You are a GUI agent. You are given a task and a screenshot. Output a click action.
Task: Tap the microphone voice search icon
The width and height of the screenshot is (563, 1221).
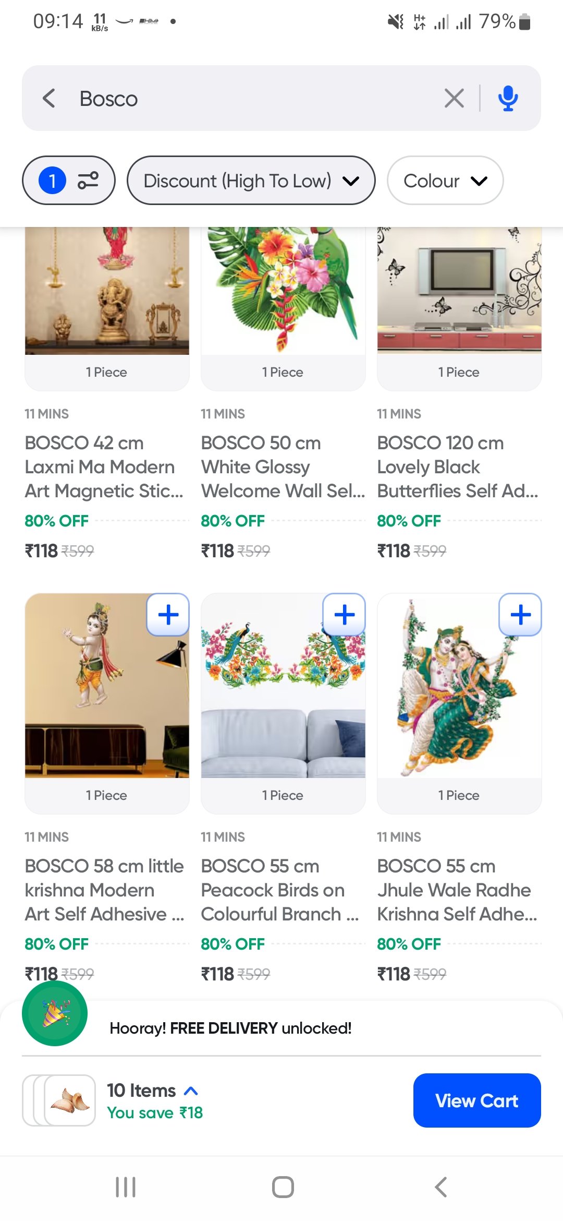tap(508, 98)
